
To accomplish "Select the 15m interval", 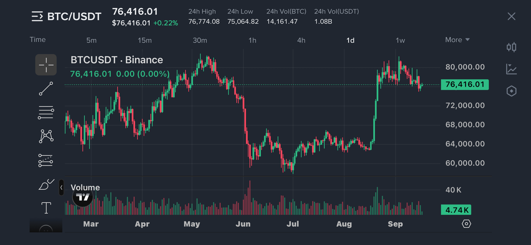I will click(x=145, y=40).
